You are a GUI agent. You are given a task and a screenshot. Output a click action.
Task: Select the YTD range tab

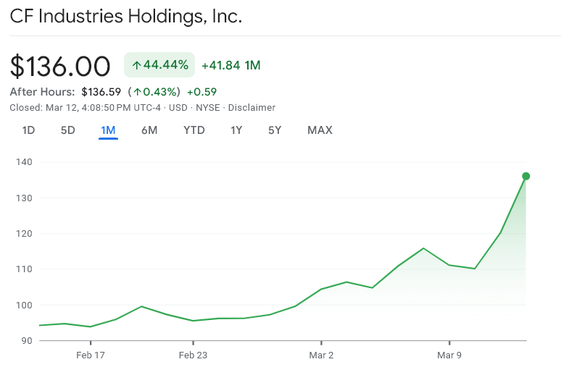point(194,130)
